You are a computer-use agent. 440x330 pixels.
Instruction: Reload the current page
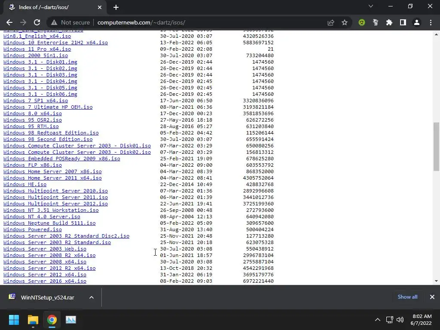37,22
